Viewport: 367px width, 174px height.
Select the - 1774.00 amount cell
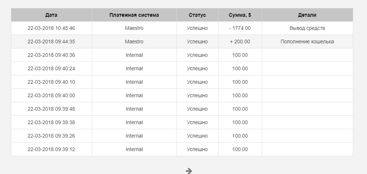pos(240,28)
